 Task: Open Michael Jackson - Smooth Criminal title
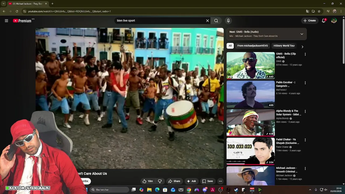pos(287,170)
